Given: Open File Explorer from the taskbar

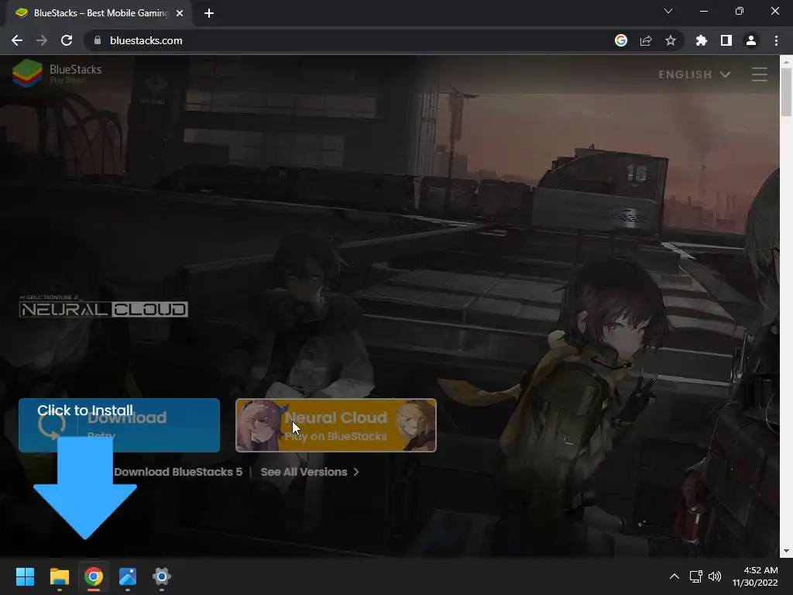Looking at the screenshot, I should (59, 576).
